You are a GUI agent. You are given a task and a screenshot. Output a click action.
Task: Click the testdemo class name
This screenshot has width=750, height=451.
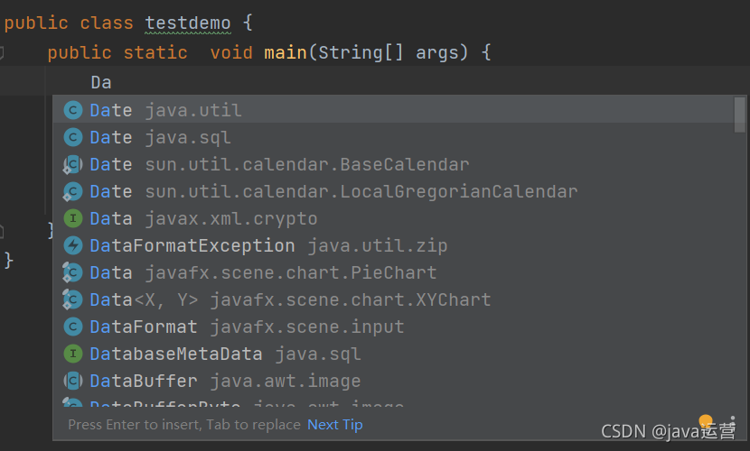point(188,23)
